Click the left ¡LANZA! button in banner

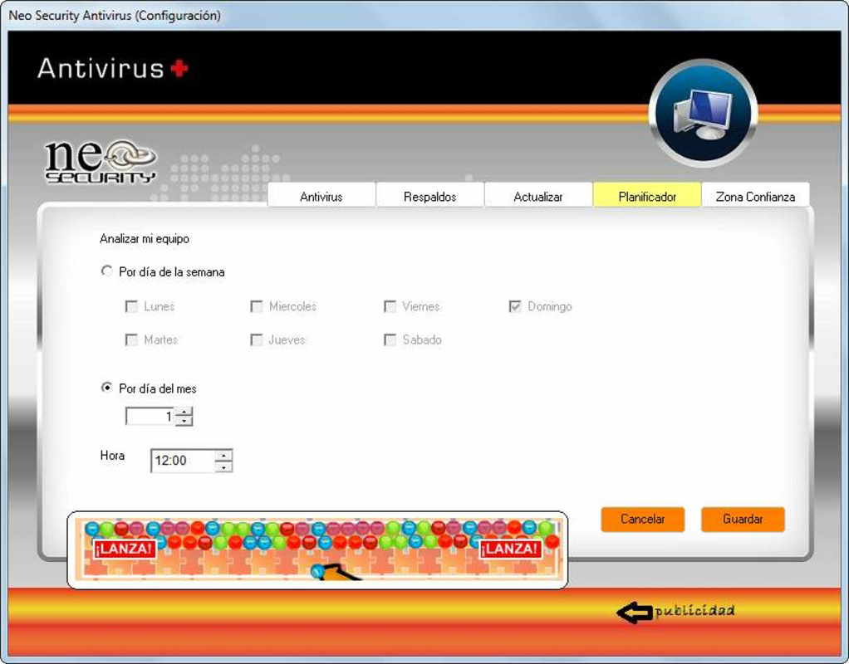(x=125, y=549)
